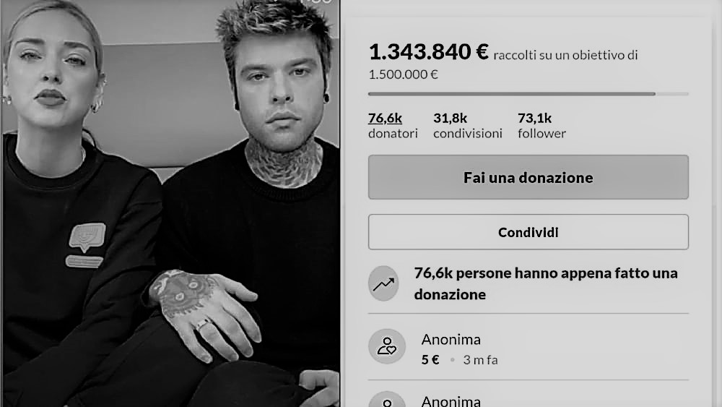Click the partially visible donor avatar at bottom
The image size is (722, 407).
[x=387, y=399]
